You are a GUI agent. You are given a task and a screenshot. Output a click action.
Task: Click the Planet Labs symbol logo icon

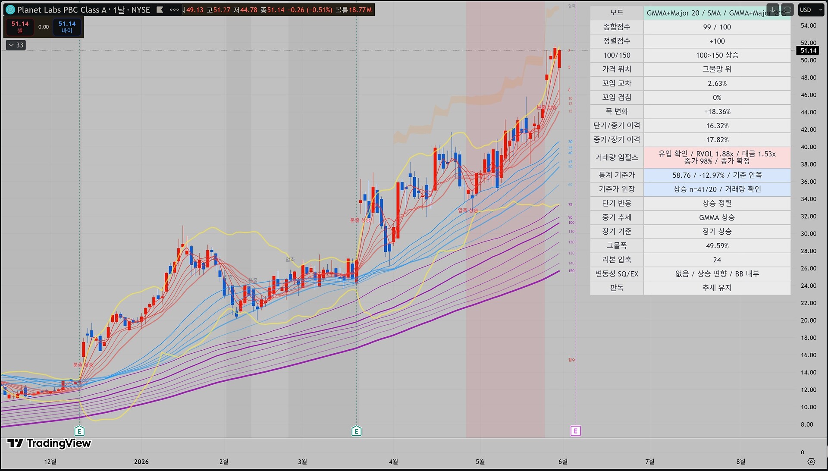(10, 9)
